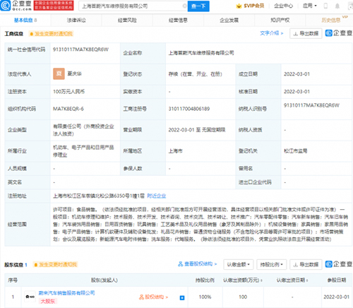Click the 夏庆华 legal representative avatar
This screenshot has width=353, height=308.
point(59,73)
